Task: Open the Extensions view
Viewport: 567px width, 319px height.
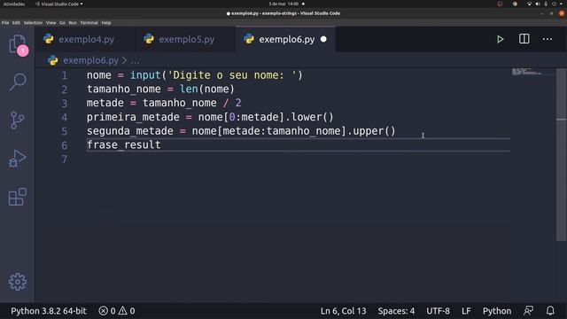Action: (x=18, y=197)
